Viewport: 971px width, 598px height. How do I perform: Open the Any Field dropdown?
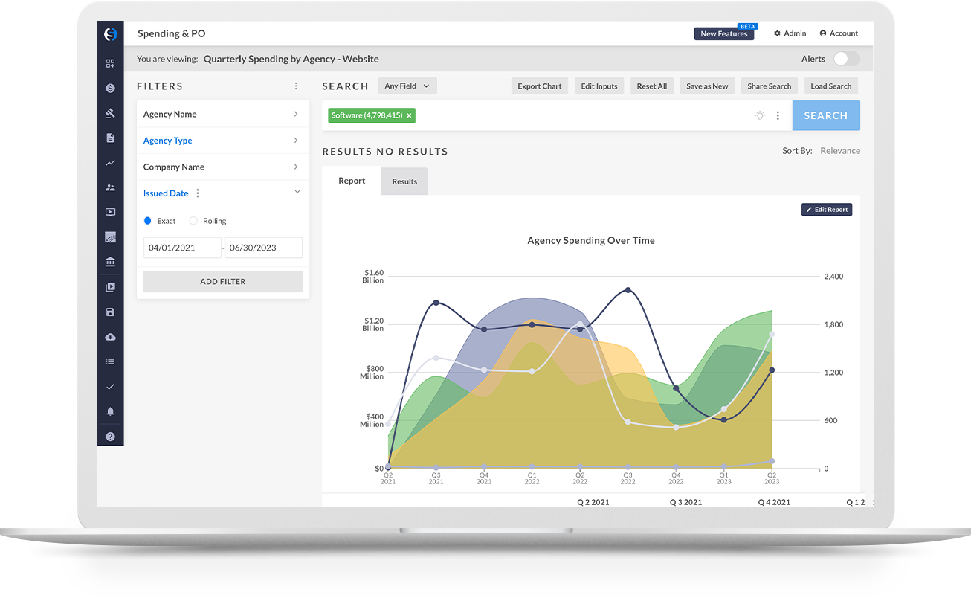point(407,86)
